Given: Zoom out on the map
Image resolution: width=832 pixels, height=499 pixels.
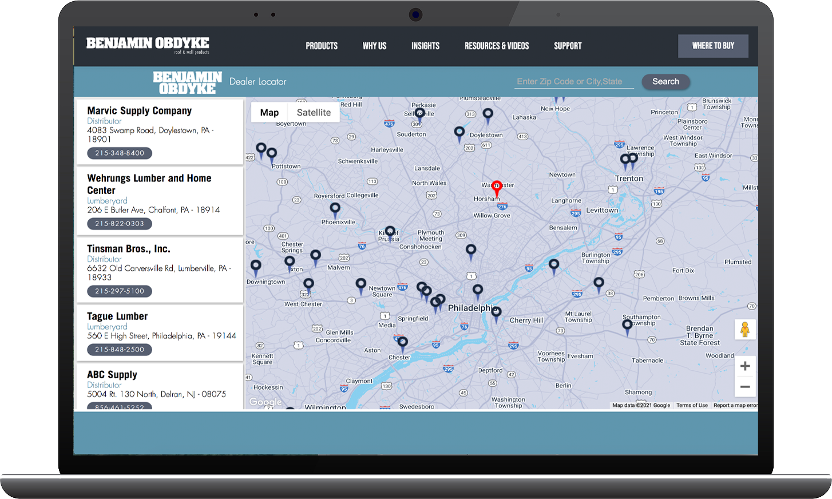Looking at the screenshot, I should 745,387.
